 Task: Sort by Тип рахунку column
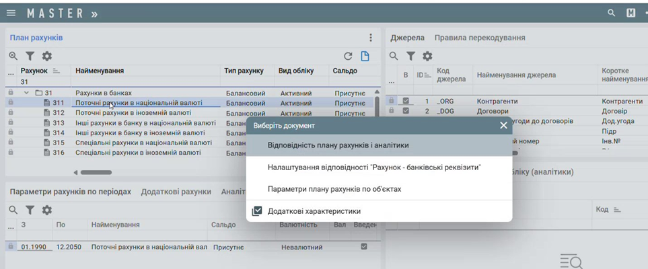pyautogui.click(x=244, y=71)
